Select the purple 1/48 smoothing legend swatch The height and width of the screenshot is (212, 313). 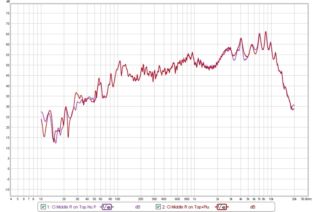(x=107, y=207)
